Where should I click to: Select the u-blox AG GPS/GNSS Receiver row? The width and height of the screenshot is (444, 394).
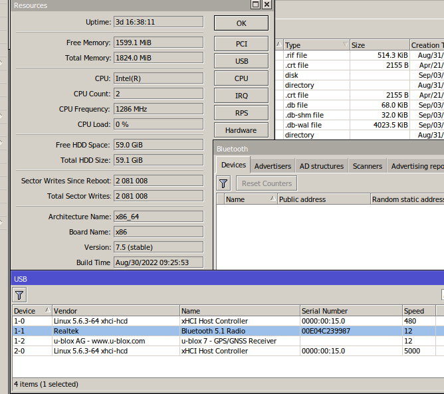228,341
